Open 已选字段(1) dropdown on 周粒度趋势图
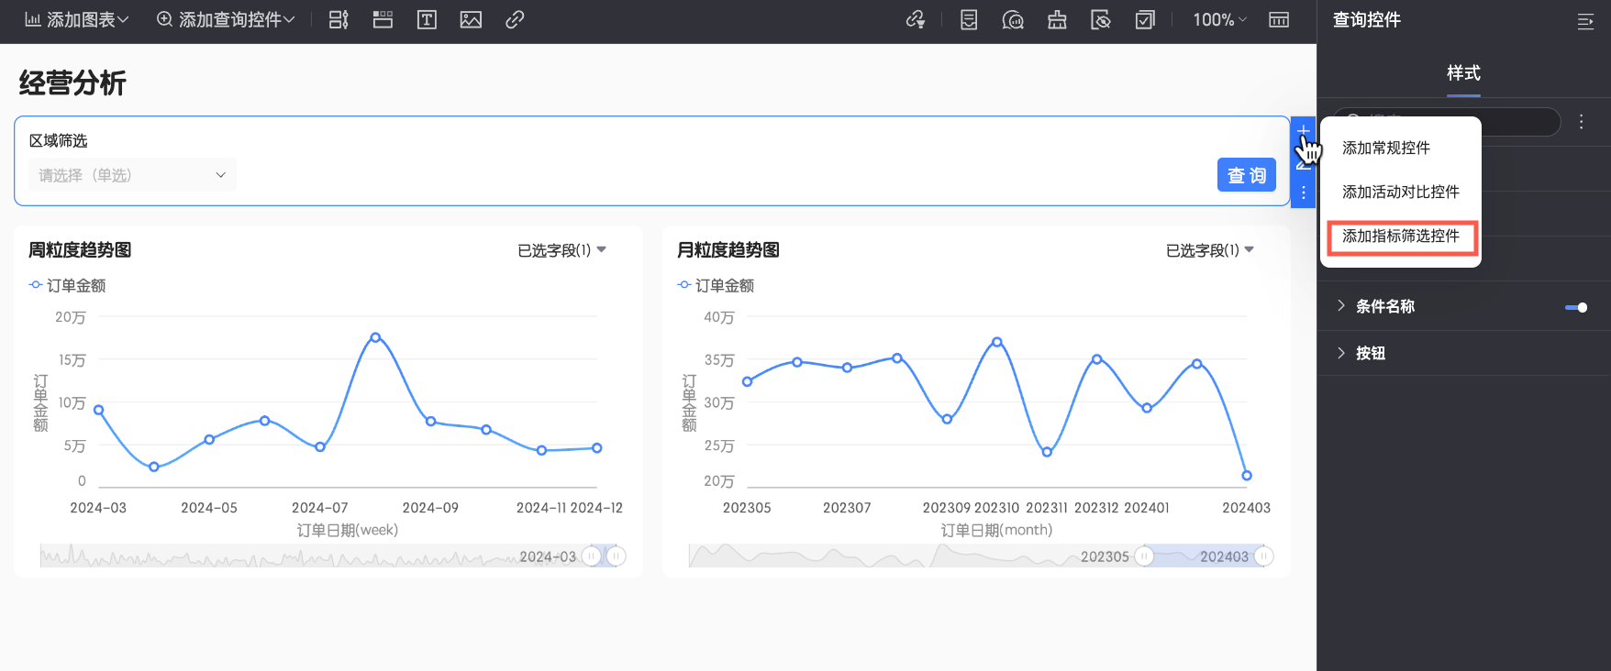 coord(561,250)
